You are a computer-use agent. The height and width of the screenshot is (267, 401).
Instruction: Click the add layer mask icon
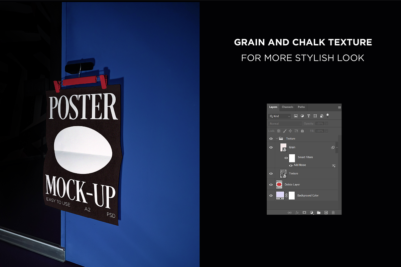pos(304,212)
